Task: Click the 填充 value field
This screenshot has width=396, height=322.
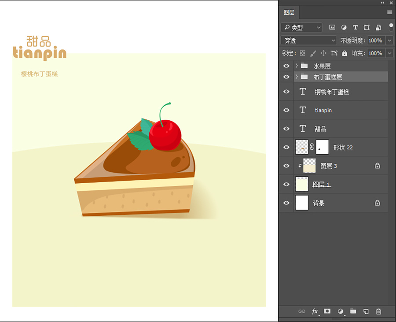Action: click(376, 53)
